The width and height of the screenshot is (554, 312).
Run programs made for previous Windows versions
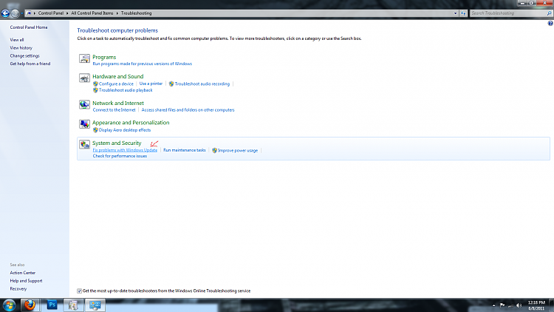pos(143,64)
